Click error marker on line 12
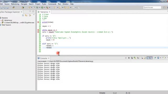Screen dimensions: 168x94 pyautogui.click(x=38, y=30)
